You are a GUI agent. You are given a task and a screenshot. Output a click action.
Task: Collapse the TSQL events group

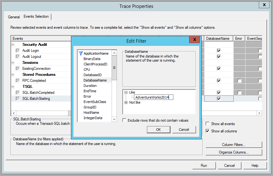tap(13, 87)
